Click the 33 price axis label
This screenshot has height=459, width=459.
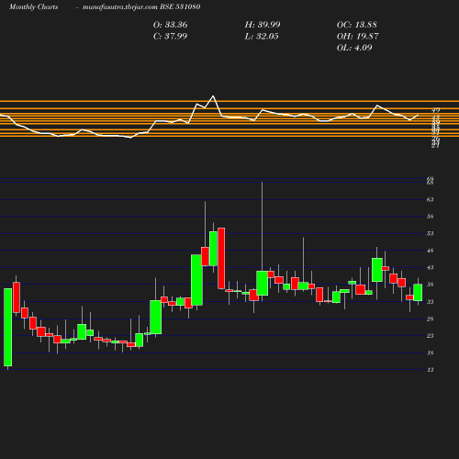click(431, 302)
